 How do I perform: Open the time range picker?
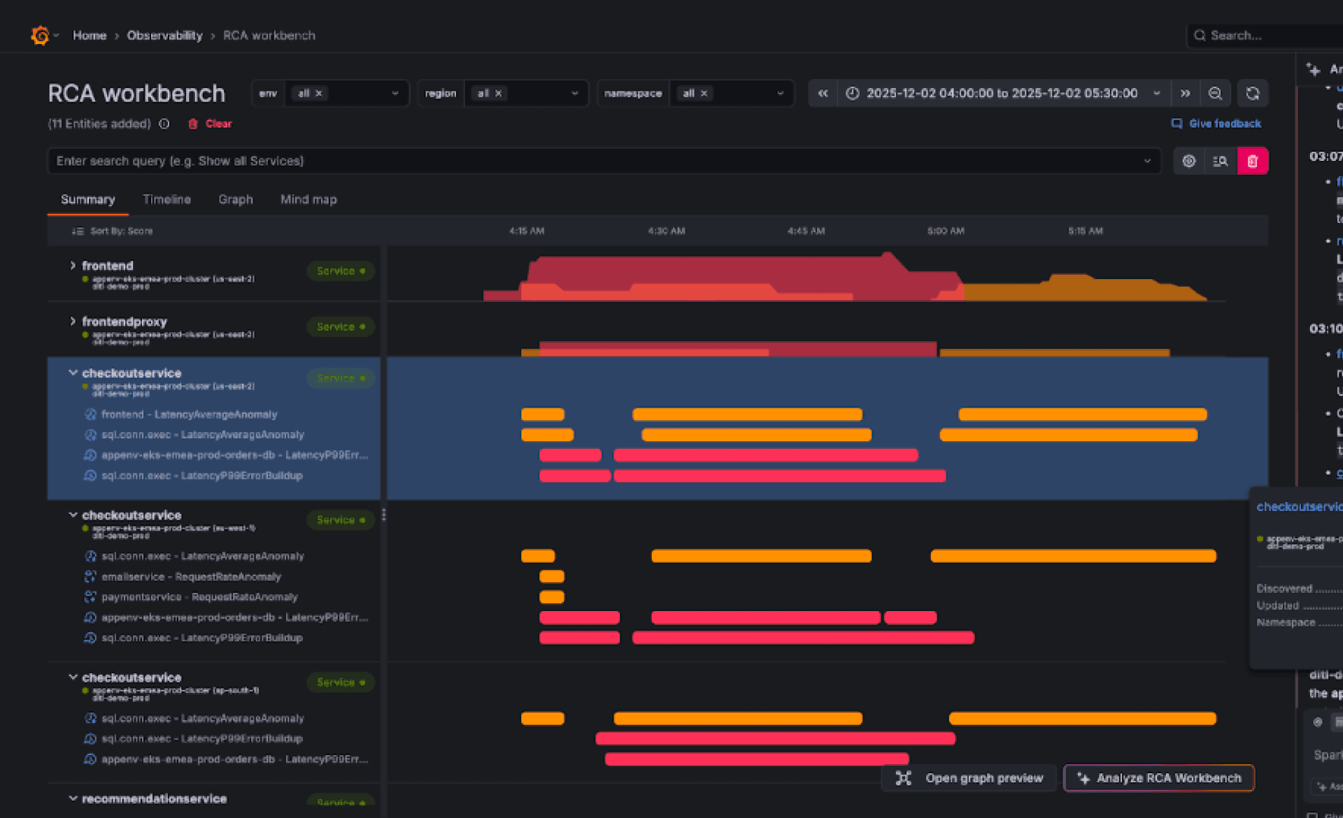coord(1003,93)
